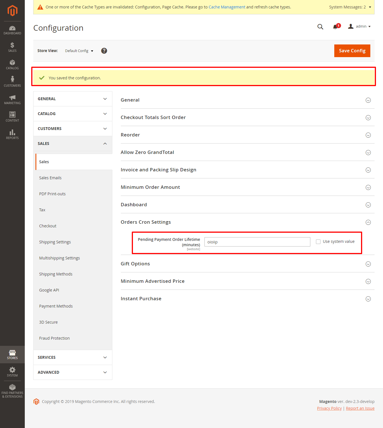This screenshot has height=428, width=383.
Task: Click the global search magnifier icon
Action: 320,26
